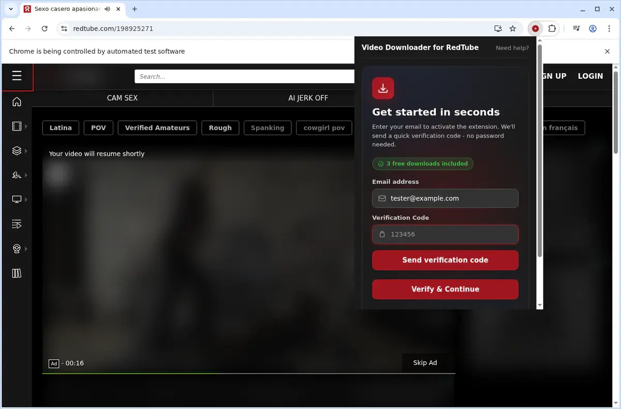
Task: View site information icon beside URL
Action: click(x=64, y=28)
